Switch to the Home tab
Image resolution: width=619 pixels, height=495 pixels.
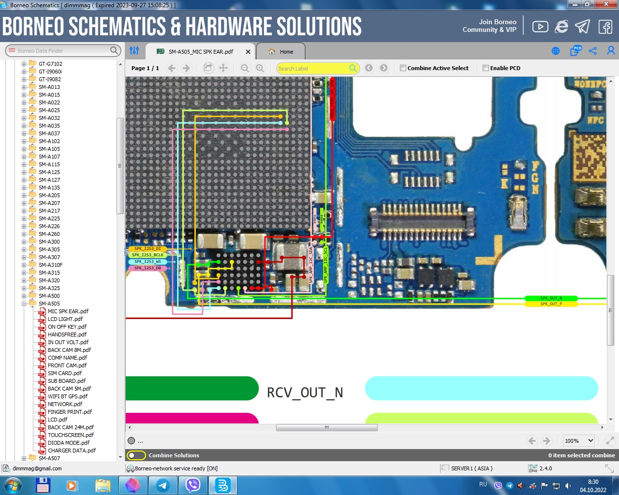pos(280,52)
